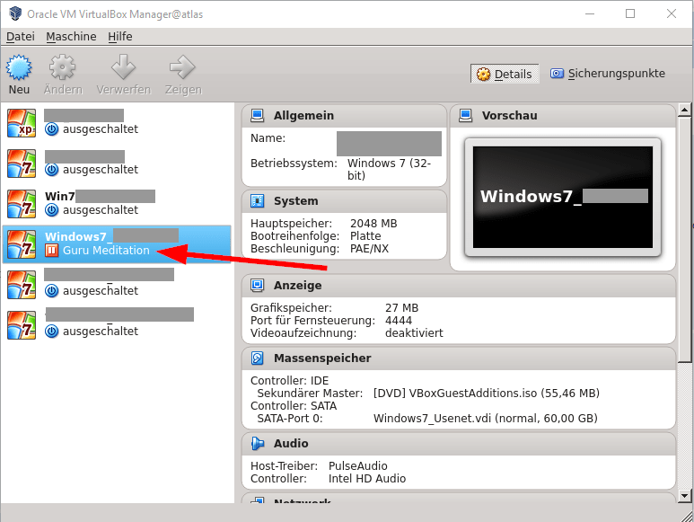Screen dimensions: 694x522
Task: Click the details pane scroll-down arrow
Action: click(684, 496)
